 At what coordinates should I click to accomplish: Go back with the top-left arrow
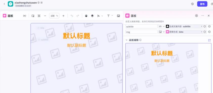4,4
